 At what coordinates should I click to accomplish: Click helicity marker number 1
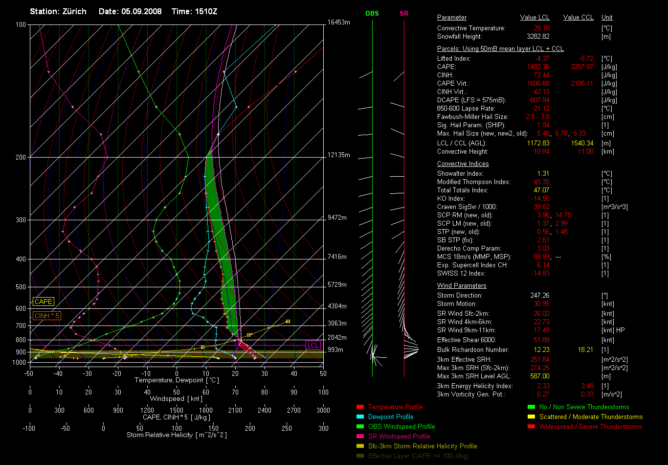point(202,348)
